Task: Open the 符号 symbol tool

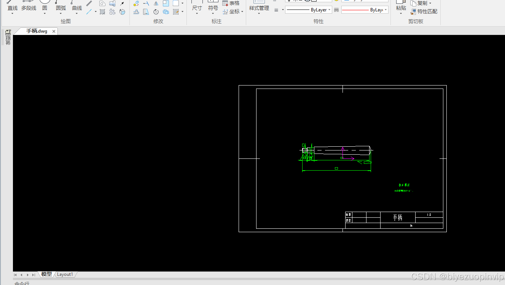Action: click(x=213, y=5)
